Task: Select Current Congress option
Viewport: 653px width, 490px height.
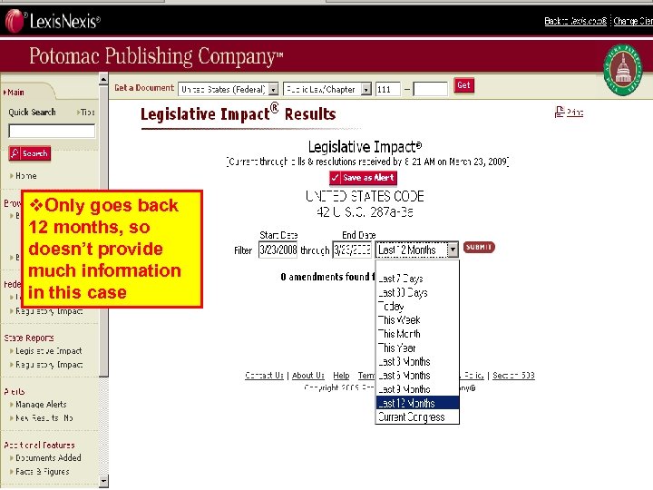Action: 417,416
